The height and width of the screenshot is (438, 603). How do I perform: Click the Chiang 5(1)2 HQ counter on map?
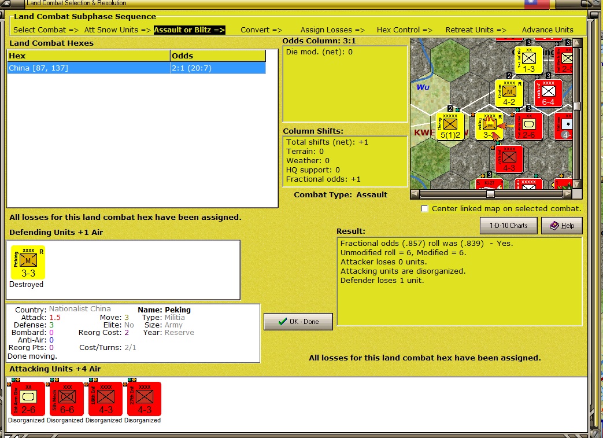point(450,126)
